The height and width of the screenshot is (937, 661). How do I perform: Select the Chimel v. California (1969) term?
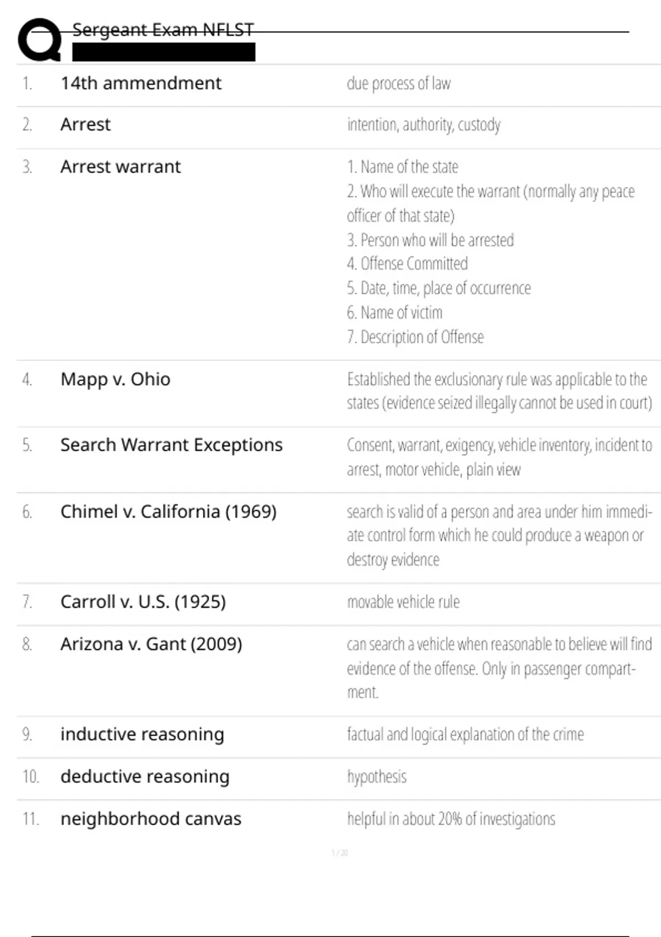click(169, 511)
